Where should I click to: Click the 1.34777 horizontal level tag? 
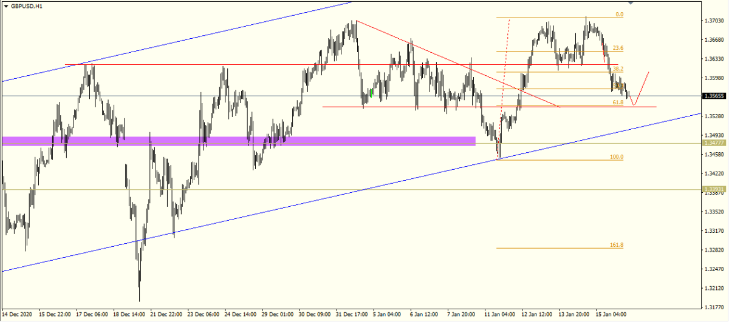714,143
